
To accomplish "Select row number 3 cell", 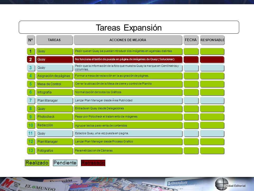I will [31, 68].
